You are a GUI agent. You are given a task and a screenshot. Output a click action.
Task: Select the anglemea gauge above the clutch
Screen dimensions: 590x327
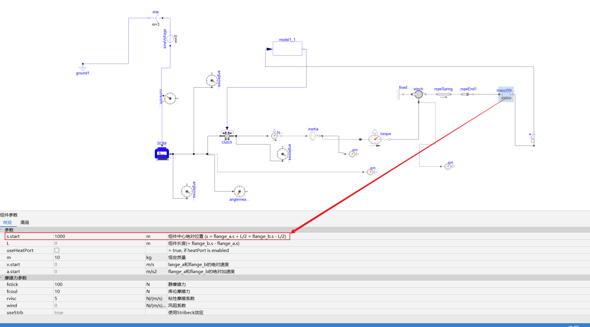[x=212, y=80]
